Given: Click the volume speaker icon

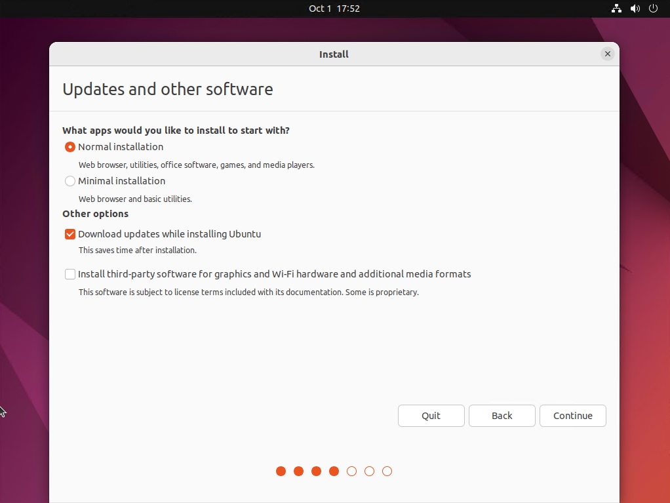Looking at the screenshot, I should click(635, 9).
